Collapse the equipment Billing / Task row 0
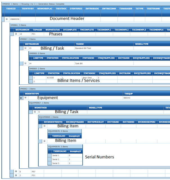This screenshot has height=180, width=170. [35, 112]
